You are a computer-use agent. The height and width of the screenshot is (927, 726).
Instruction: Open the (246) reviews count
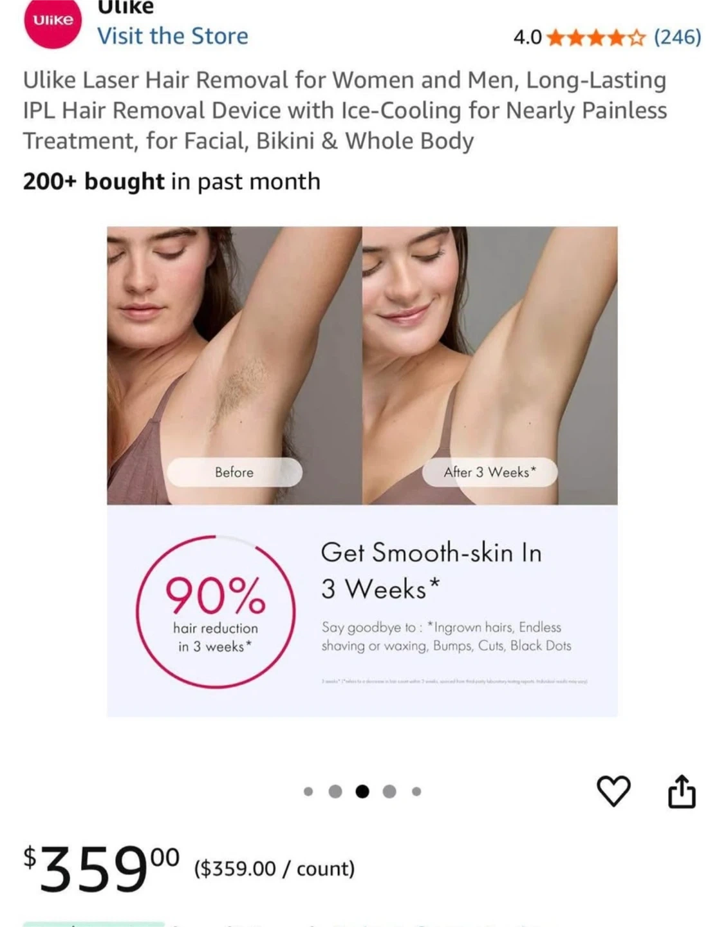pos(678,37)
